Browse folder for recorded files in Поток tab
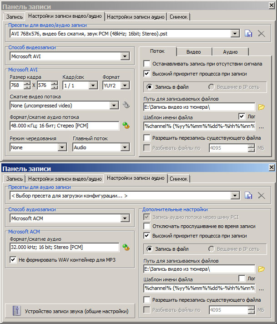The width and height of the screenshot is (277, 324). point(262,107)
